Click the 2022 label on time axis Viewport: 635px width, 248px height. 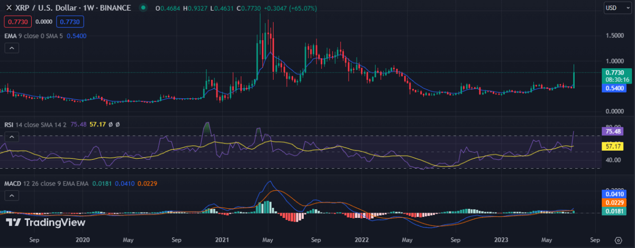[361, 240]
